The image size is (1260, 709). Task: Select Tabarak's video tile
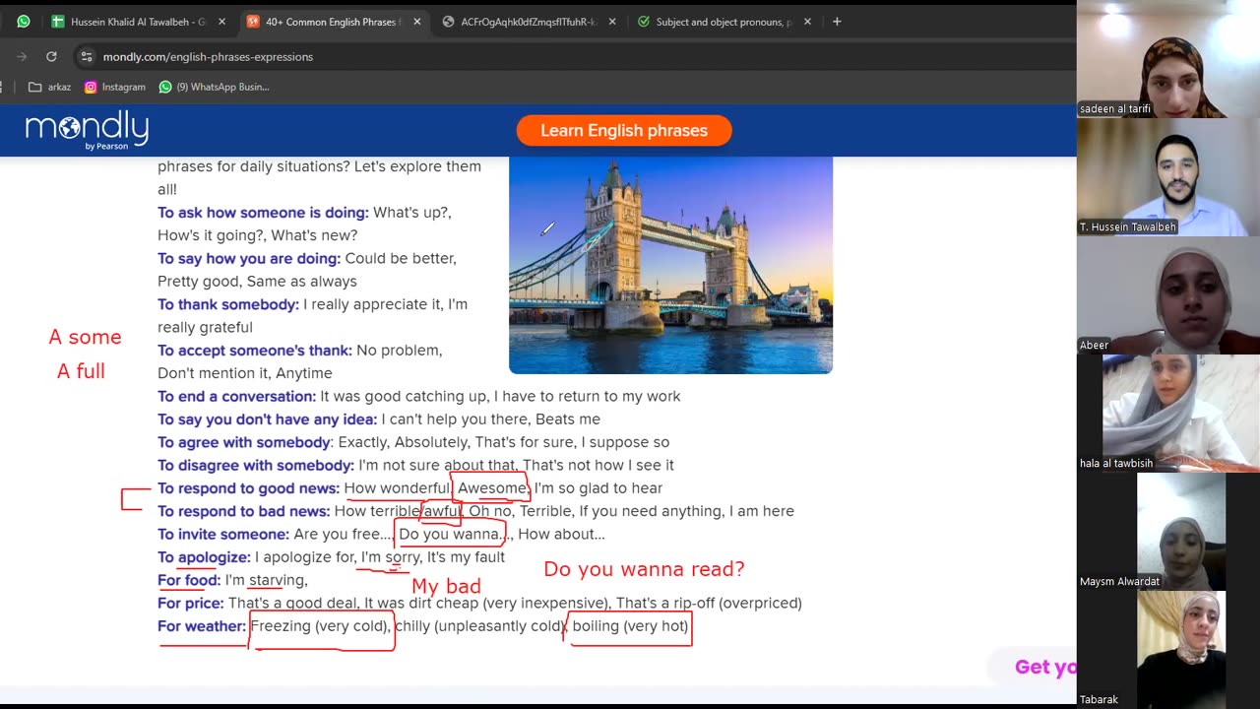[x=1168, y=650]
